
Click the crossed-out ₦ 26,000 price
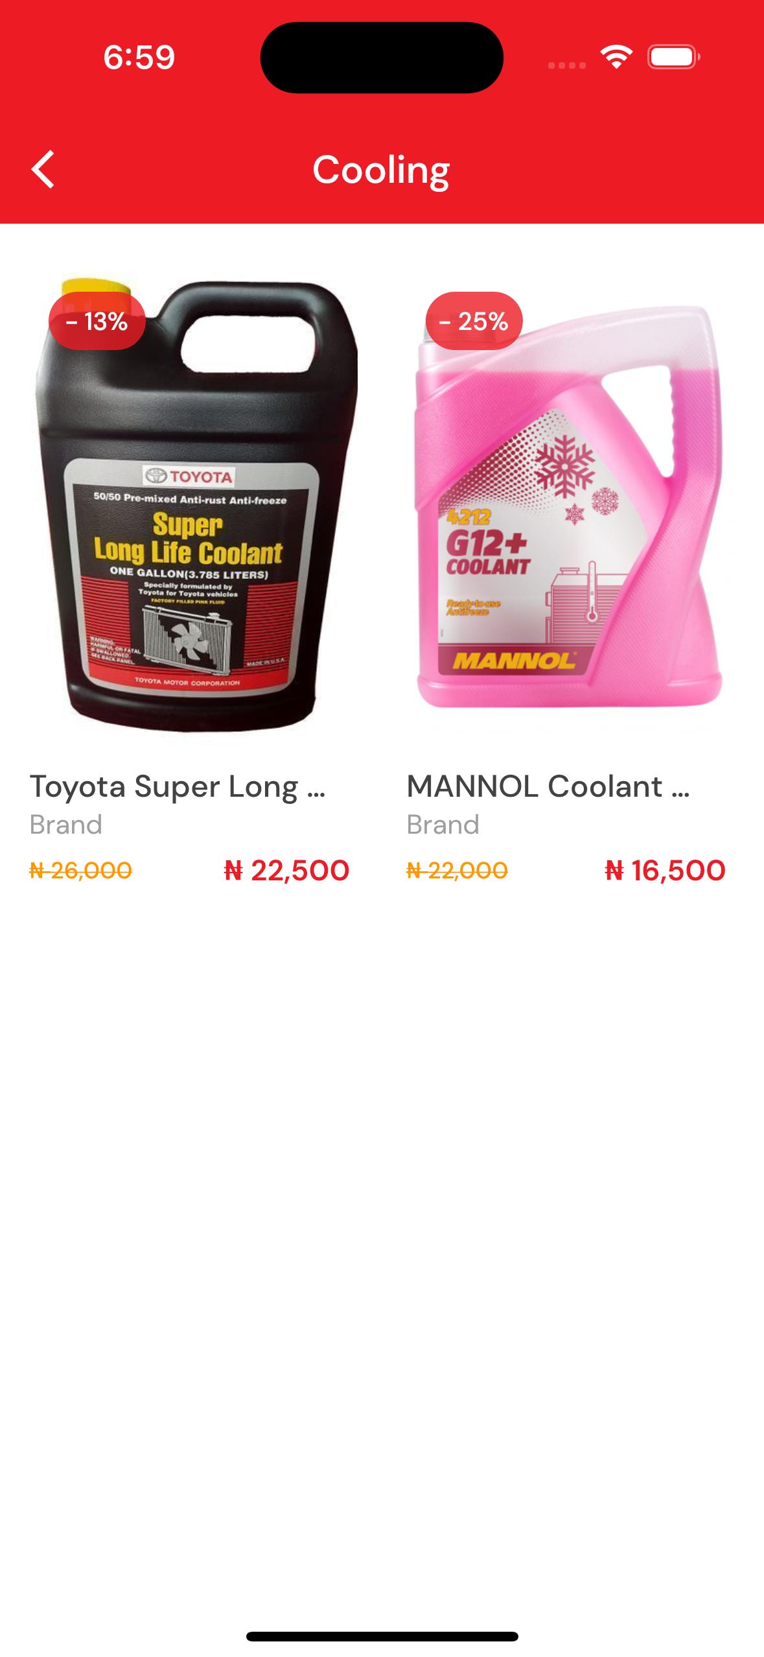[x=81, y=870]
